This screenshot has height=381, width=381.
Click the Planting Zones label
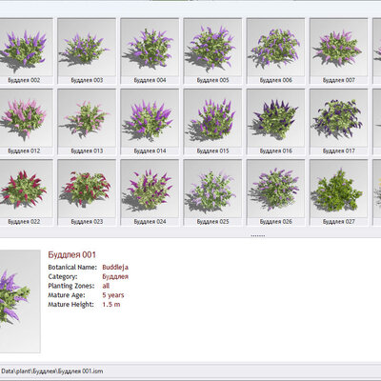click(x=71, y=286)
